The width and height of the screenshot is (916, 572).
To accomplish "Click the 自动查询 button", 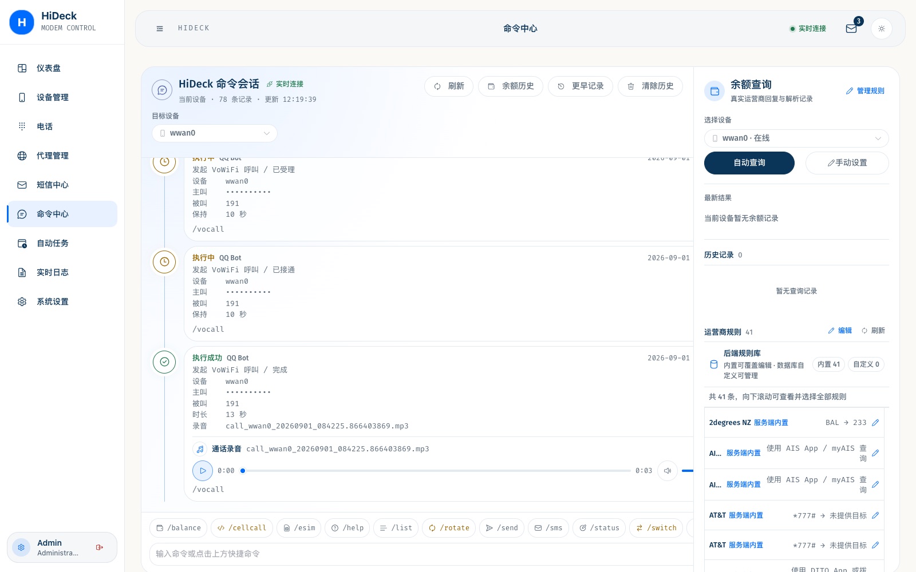I will pyautogui.click(x=749, y=163).
